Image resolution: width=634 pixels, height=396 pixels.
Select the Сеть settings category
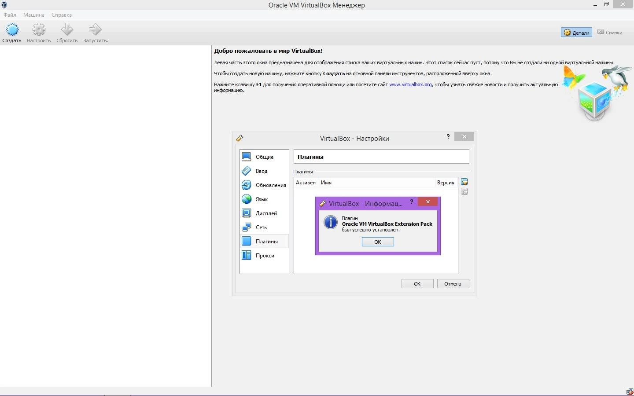[x=264, y=227]
